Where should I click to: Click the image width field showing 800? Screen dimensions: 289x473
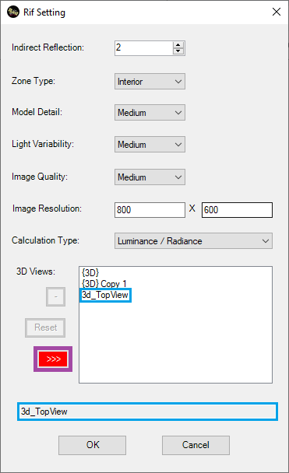[150, 210]
